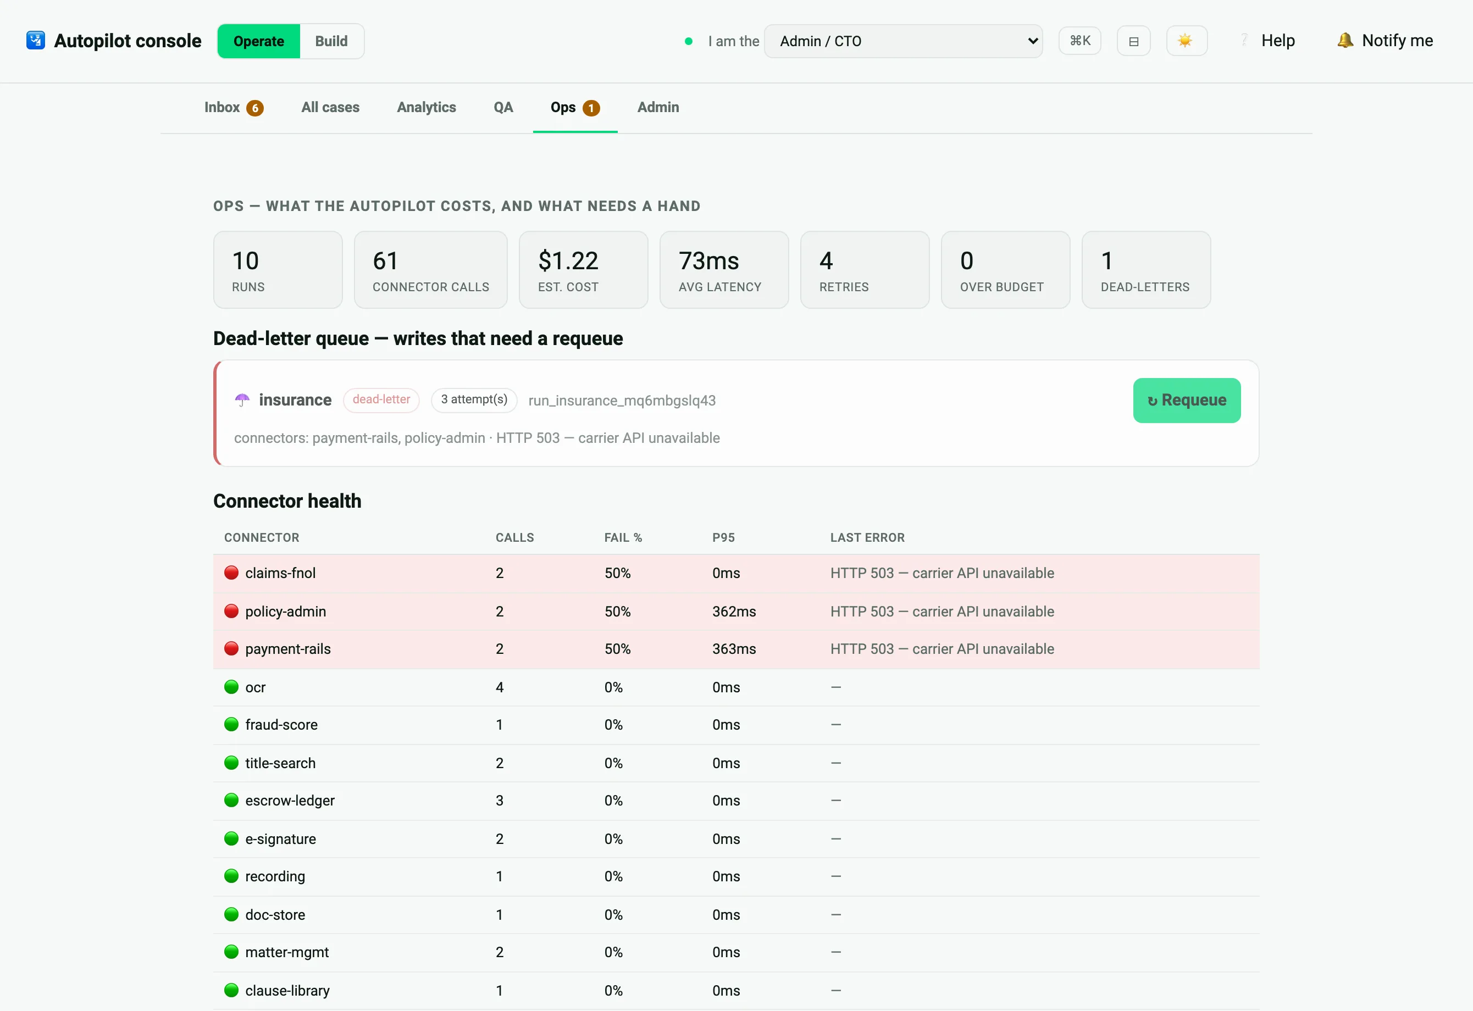
Task: Go to the Analytics tab
Action: pyautogui.click(x=427, y=107)
